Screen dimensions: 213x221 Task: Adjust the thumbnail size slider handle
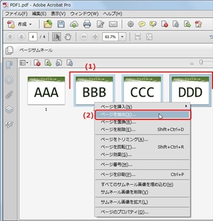pos(201,62)
